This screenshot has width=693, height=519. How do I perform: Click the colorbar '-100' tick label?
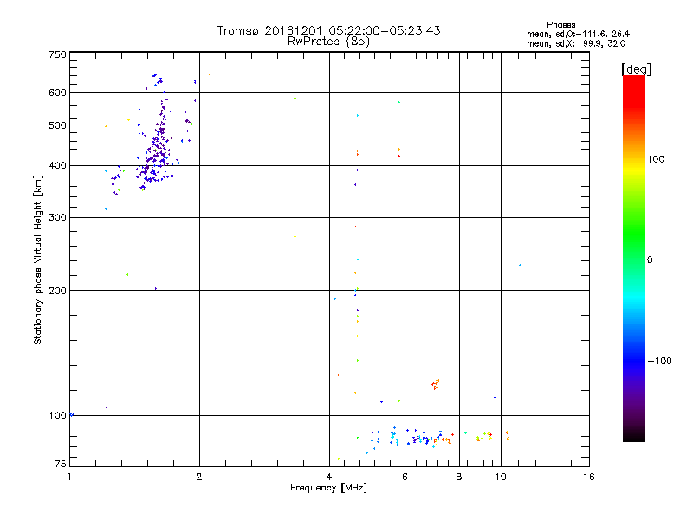tap(659, 361)
